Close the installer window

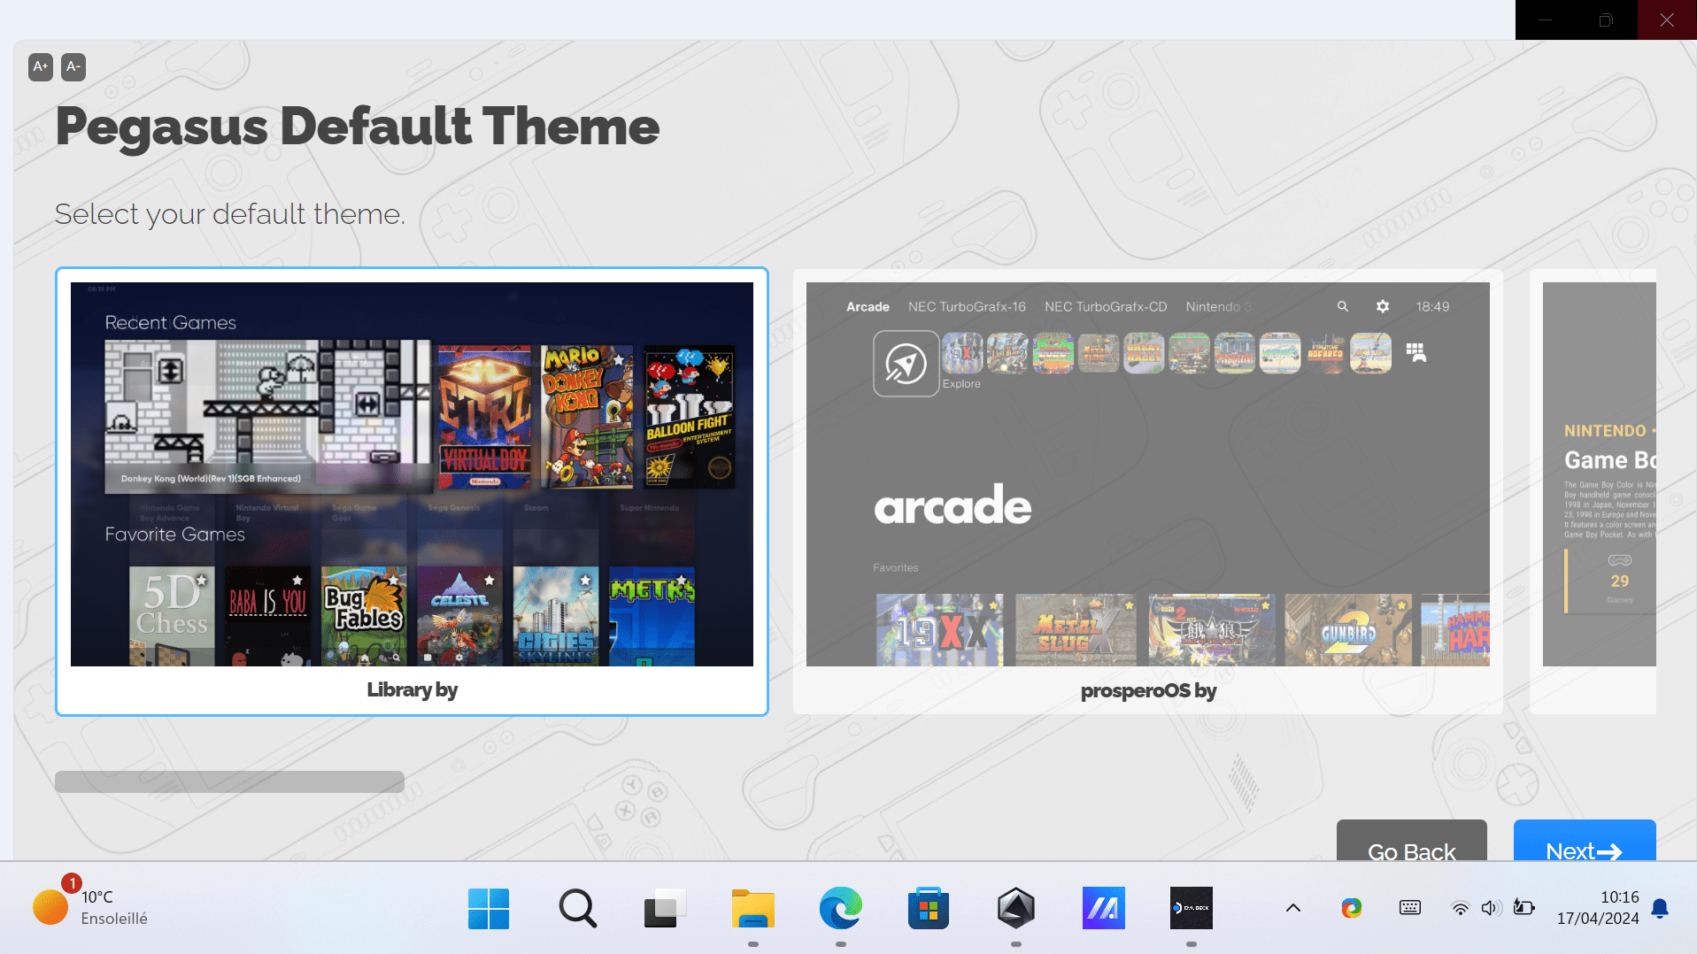tap(1667, 19)
